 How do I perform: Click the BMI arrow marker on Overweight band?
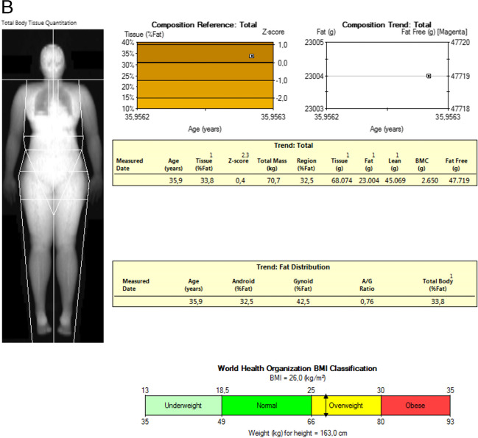[326, 406]
